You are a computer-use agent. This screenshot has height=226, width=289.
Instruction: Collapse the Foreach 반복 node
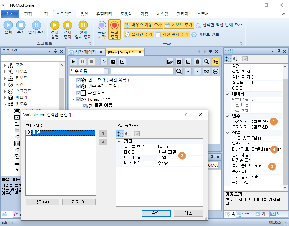point(73,99)
